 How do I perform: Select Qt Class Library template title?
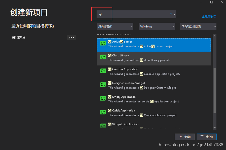(x=118, y=56)
